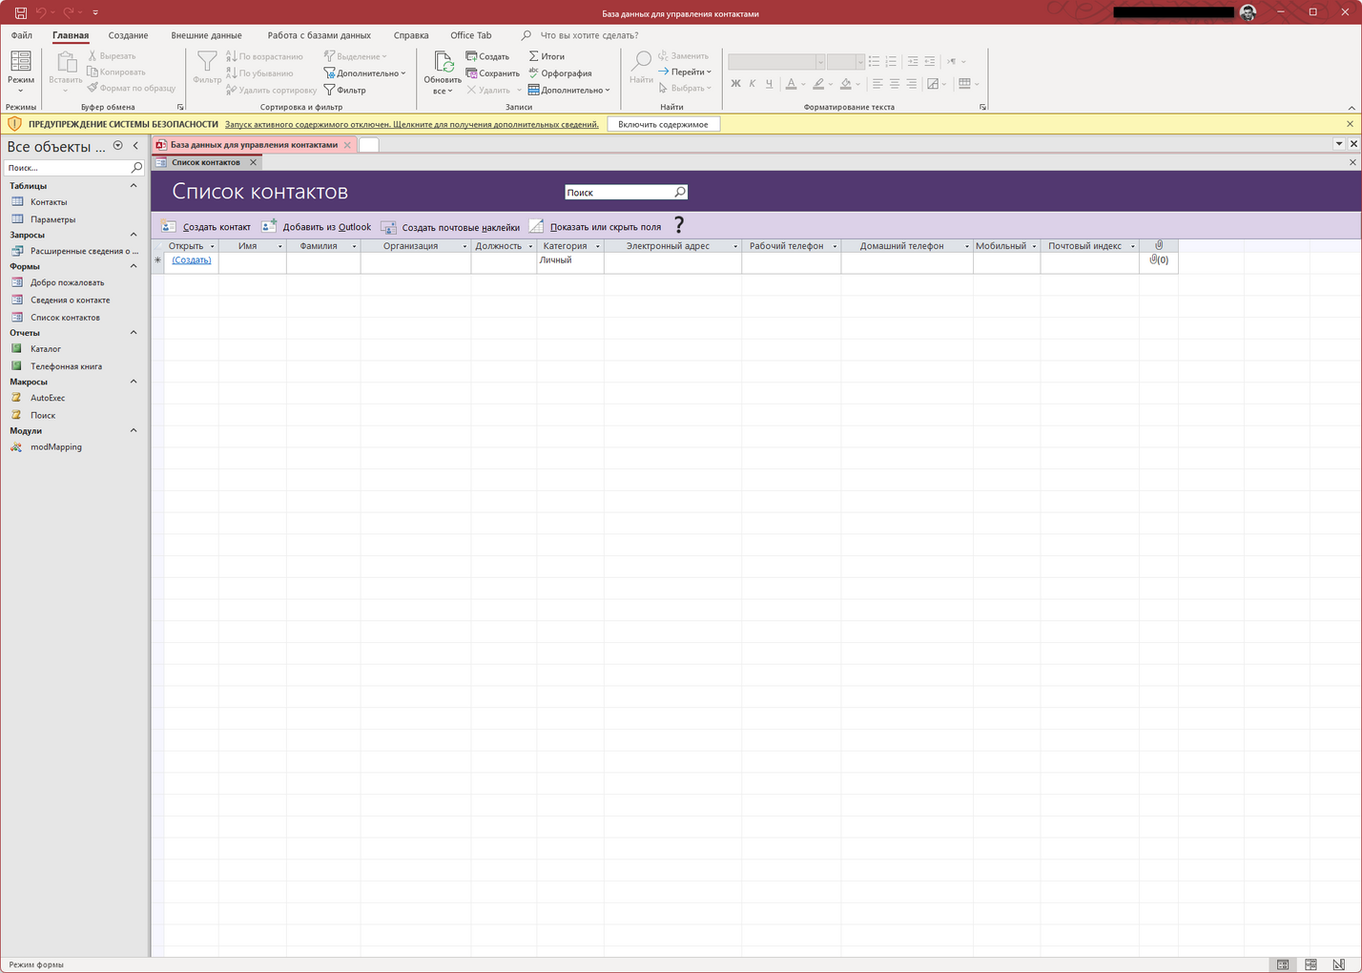Open the Телефонная книга report

66,366
